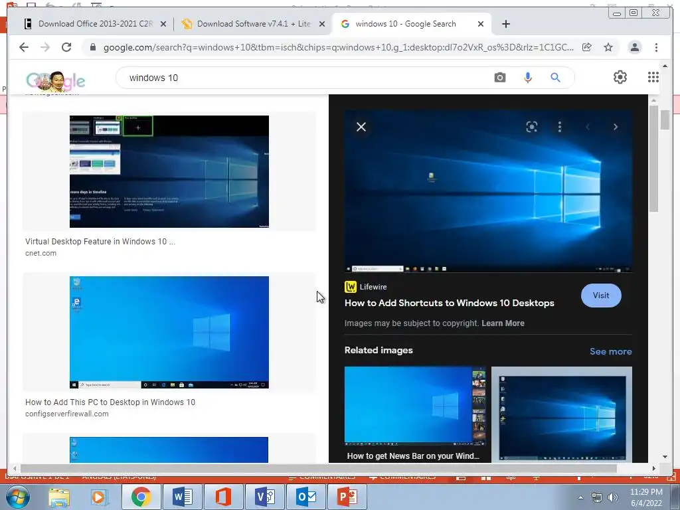
Task: Search by image using the camera icon
Action: coord(499,78)
